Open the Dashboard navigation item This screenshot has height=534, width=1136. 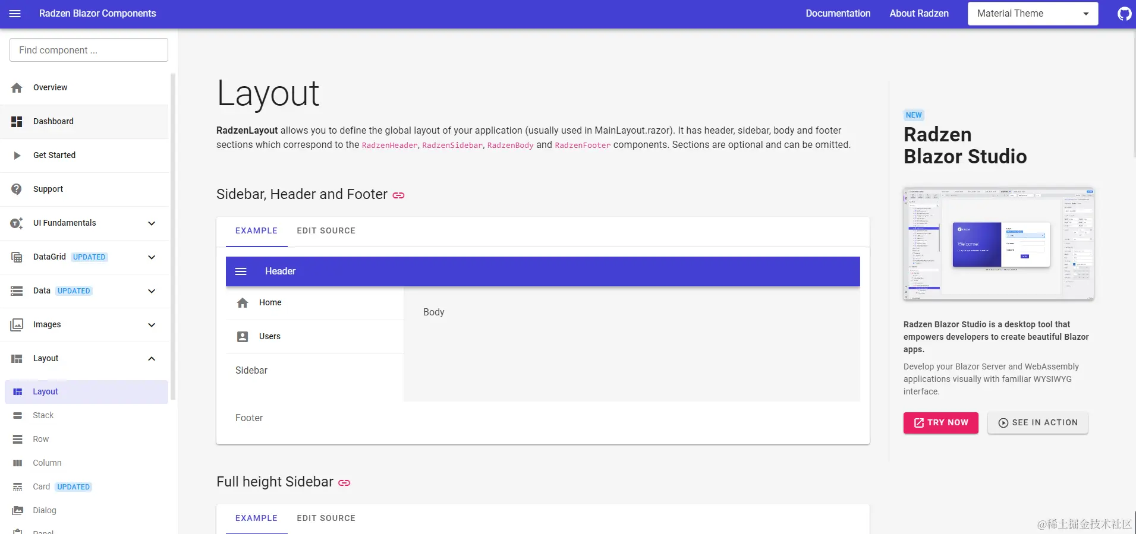(x=84, y=122)
